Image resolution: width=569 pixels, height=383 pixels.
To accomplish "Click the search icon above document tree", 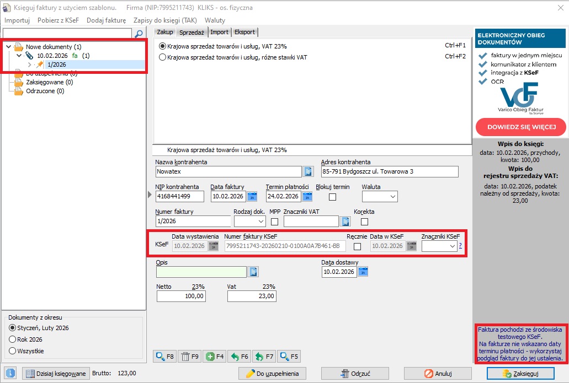I will coord(139,34).
